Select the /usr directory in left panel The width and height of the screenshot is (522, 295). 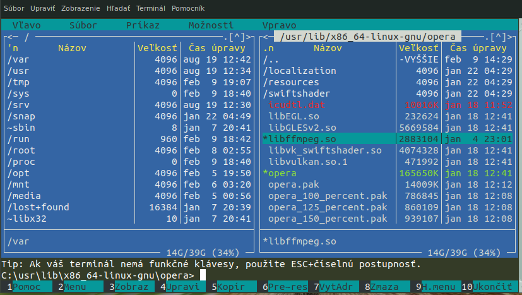(x=18, y=71)
